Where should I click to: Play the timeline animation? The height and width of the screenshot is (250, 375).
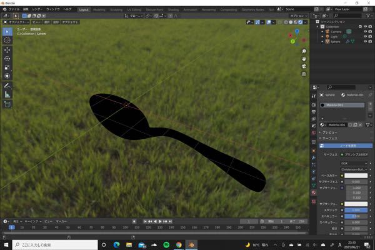click(160, 221)
